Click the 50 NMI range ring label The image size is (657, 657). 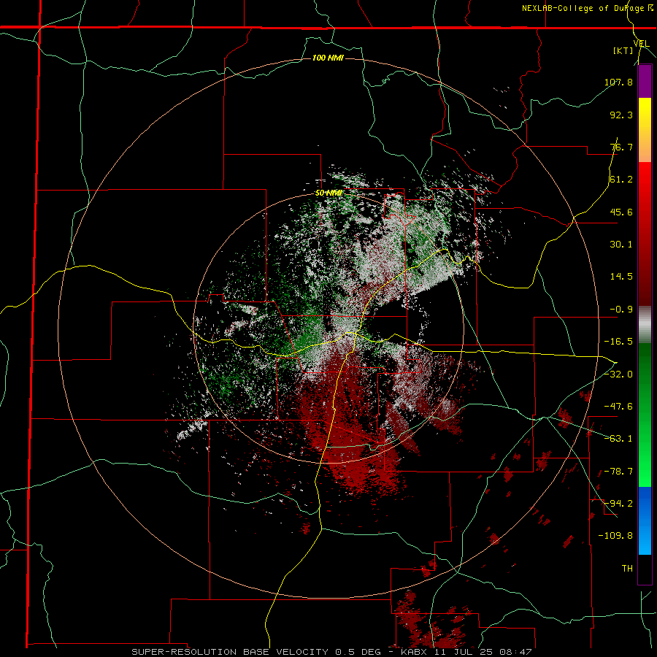pos(329,193)
